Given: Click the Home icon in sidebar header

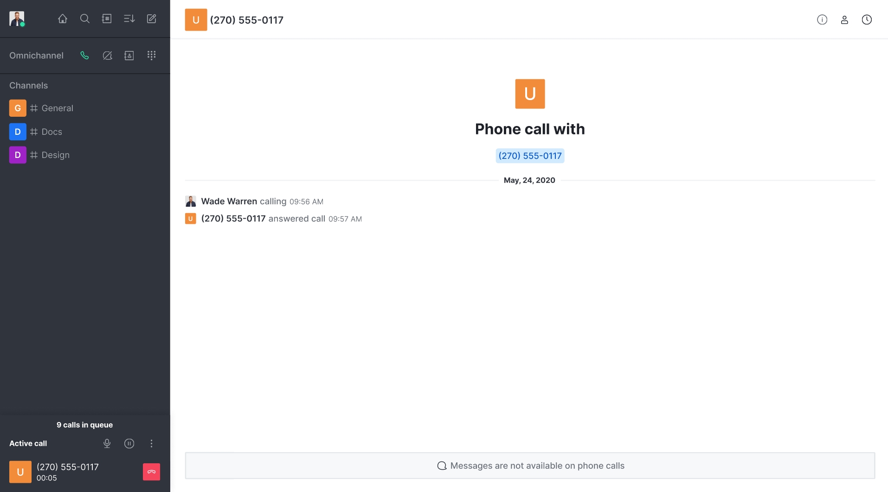Looking at the screenshot, I should pyautogui.click(x=63, y=19).
